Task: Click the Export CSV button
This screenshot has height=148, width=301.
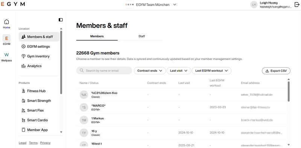Action: [x=276, y=71]
